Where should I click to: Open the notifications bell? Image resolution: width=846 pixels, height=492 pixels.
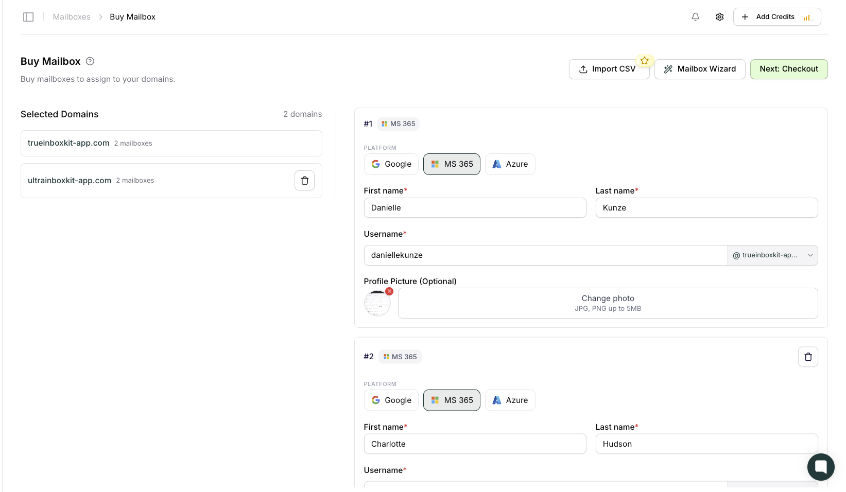coord(695,17)
